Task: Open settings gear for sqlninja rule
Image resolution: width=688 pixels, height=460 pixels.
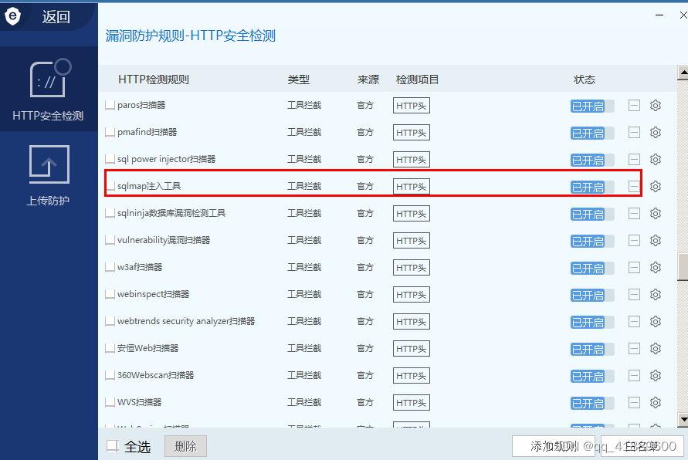Action: [655, 214]
